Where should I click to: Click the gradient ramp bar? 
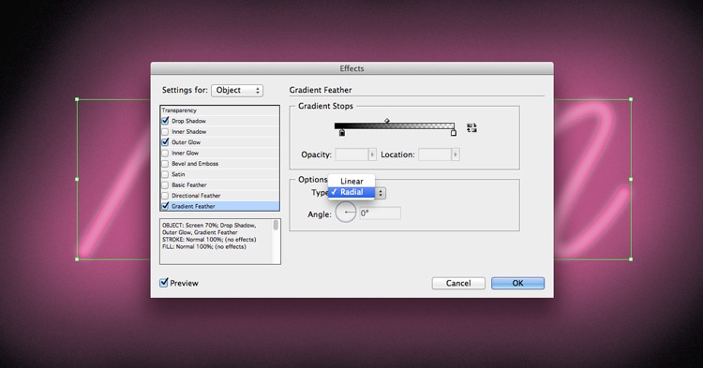pyautogui.click(x=395, y=126)
